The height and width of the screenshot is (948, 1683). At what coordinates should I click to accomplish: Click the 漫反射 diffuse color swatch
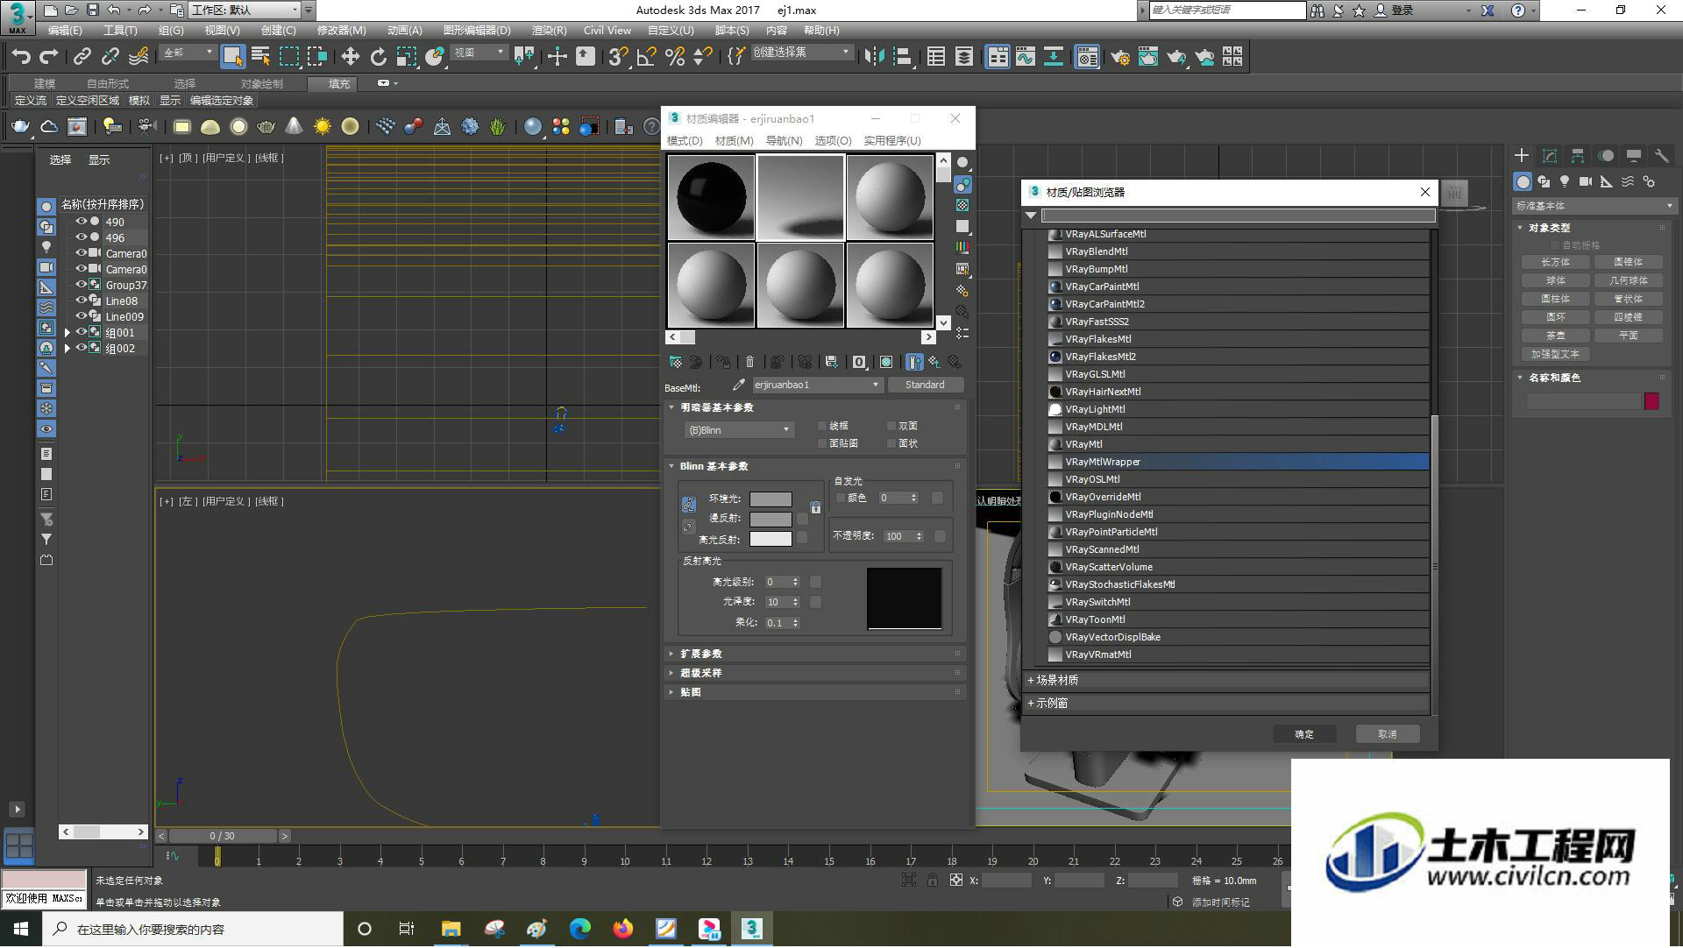[770, 519]
